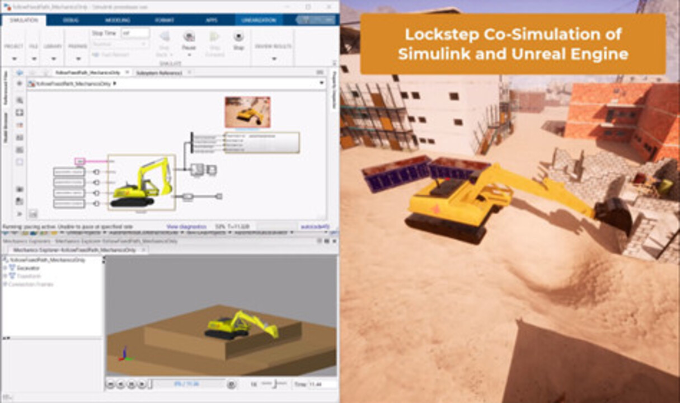The height and width of the screenshot is (403, 680).
Task: Click Fit to View icon in palette
Action: 20,113
